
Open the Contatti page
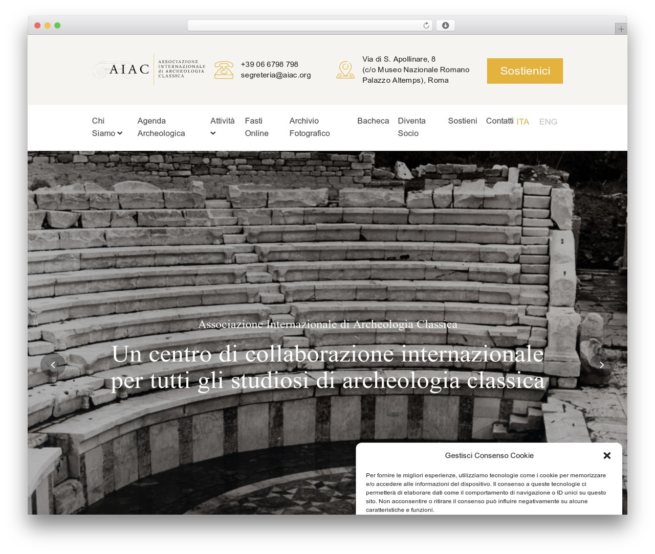tap(499, 121)
